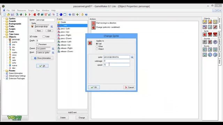This screenshot has height=125, width=223.
Task: Switch to the score actions tab
Action: coord(220,48)
